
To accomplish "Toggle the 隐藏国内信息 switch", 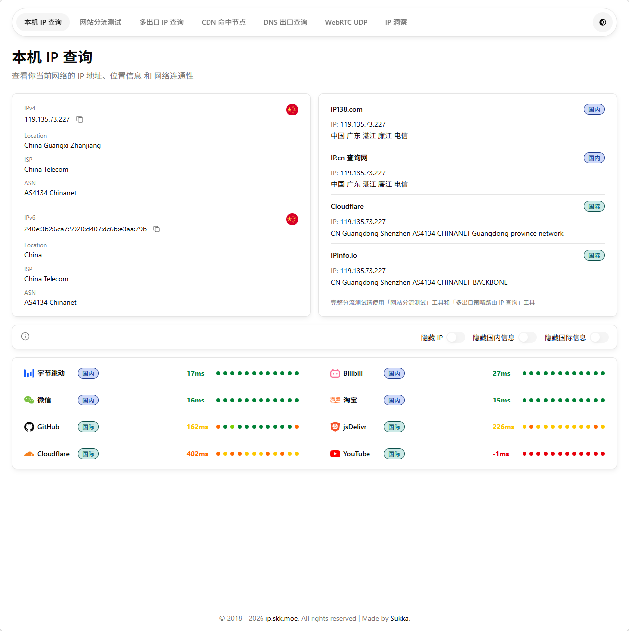I will pos(527,337).
